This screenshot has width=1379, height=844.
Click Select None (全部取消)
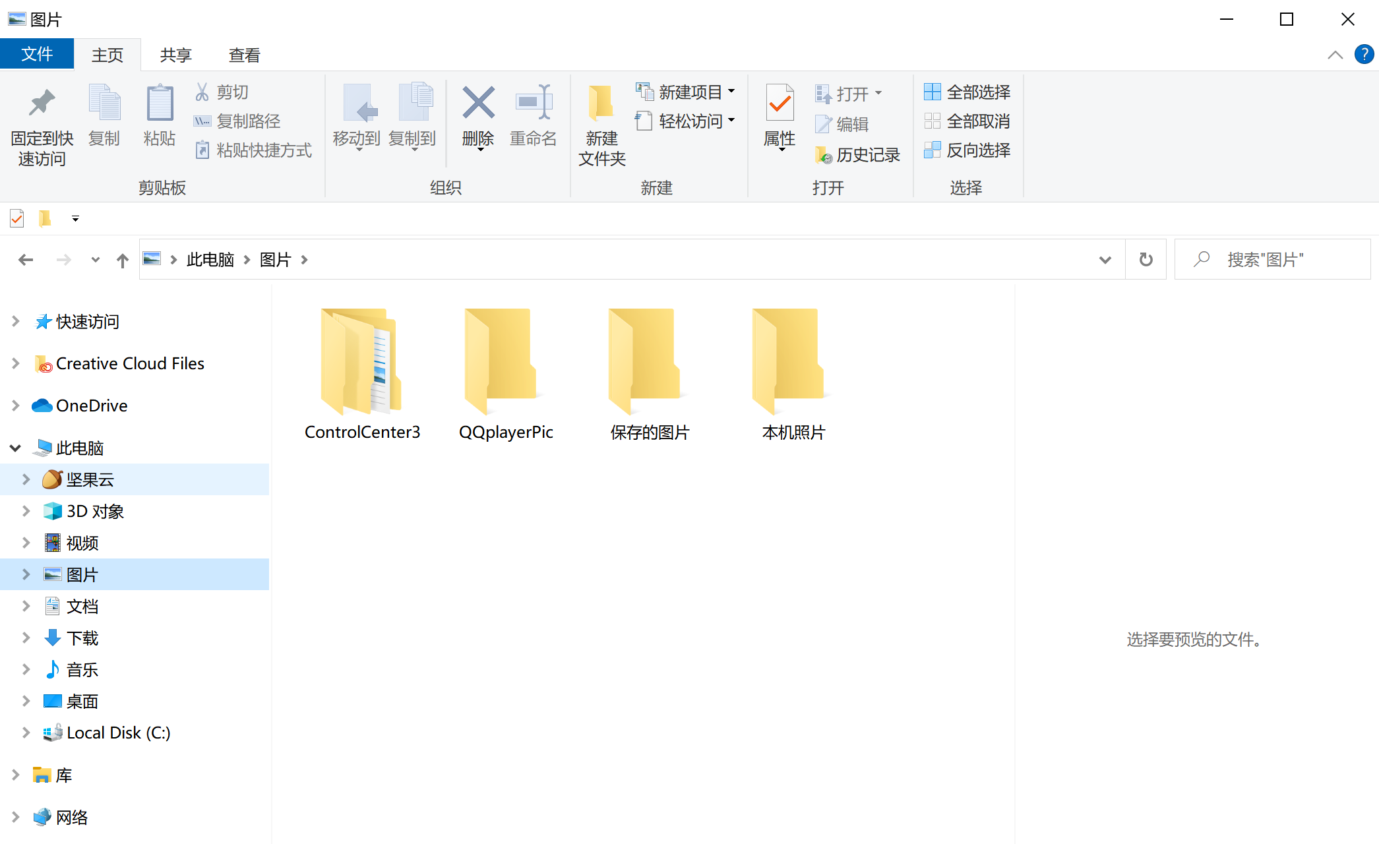pos(967,121)
